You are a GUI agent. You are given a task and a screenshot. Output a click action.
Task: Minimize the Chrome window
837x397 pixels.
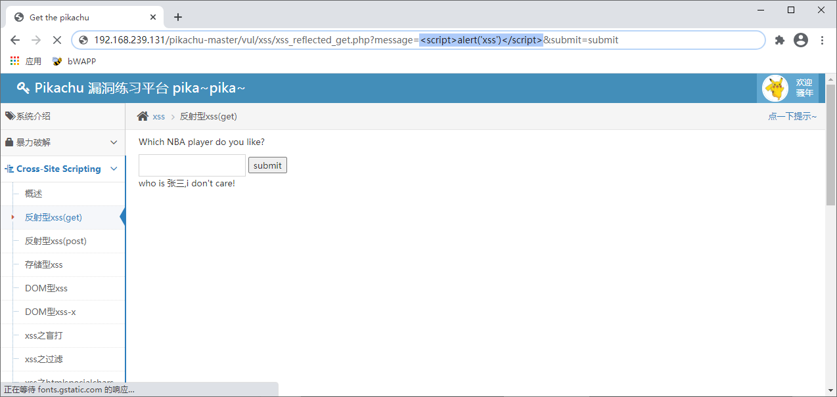click(760, 10)
